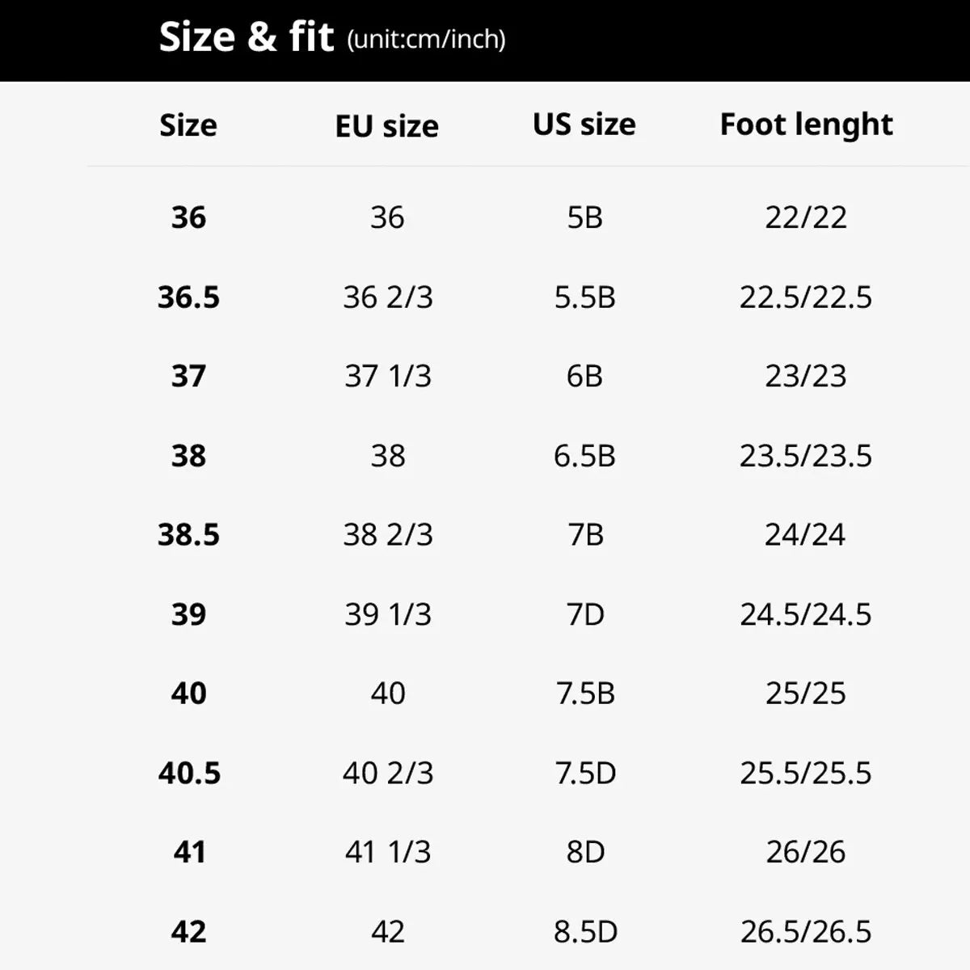
Task: Click the US size '8.5D' cell
Action: [x=585, y=931]
